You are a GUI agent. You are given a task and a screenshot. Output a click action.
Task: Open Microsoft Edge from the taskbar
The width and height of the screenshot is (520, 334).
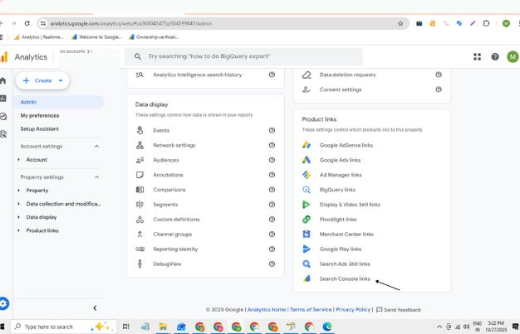coord(327,327)
